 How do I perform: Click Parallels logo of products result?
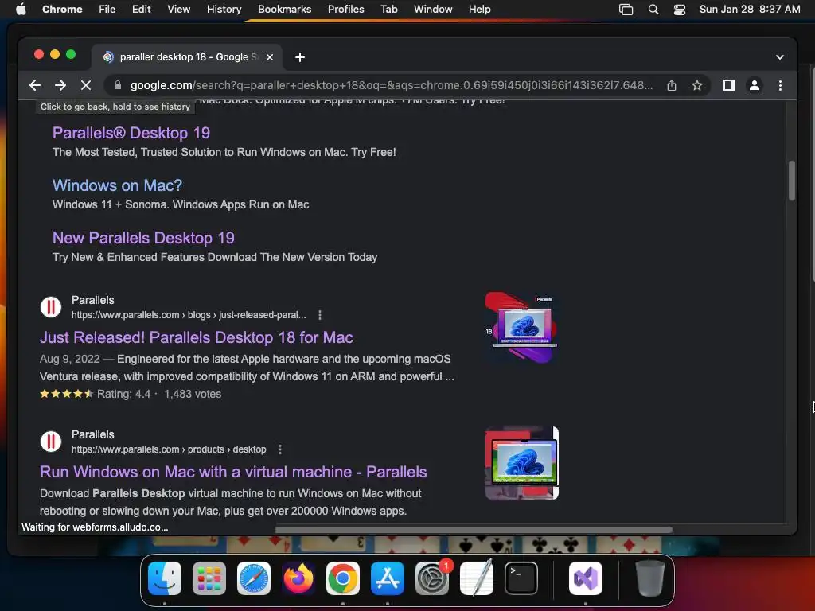pos(51,442)
